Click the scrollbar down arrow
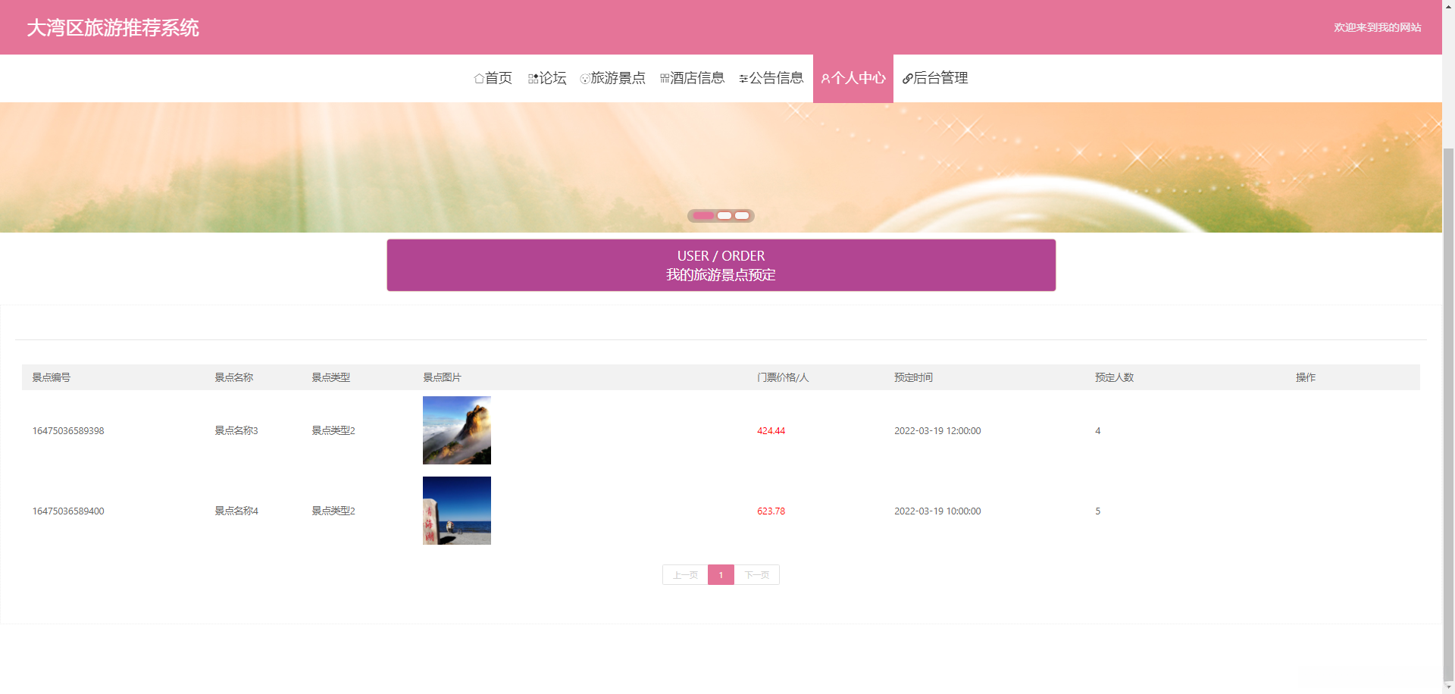 [1448, 688]
